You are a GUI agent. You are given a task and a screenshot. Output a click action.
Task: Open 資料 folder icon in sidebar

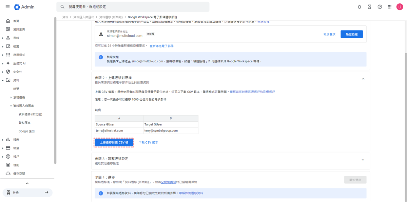tap(8, 80)
